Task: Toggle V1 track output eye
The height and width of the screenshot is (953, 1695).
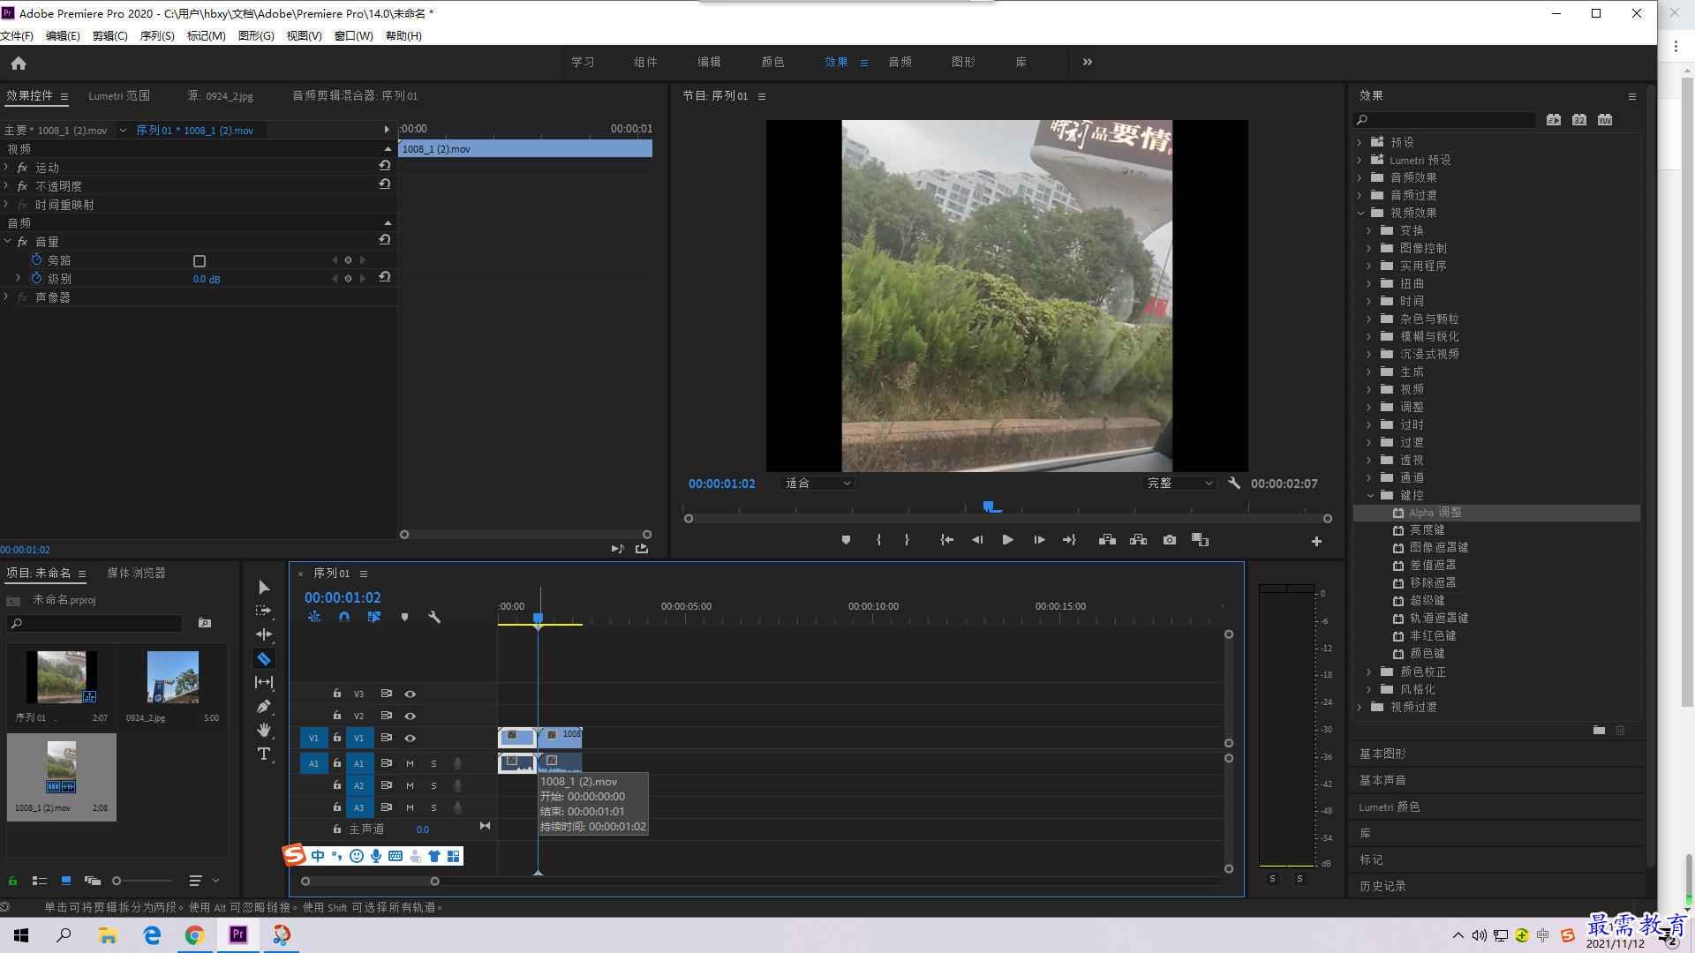Action: (x=410, y=738)
